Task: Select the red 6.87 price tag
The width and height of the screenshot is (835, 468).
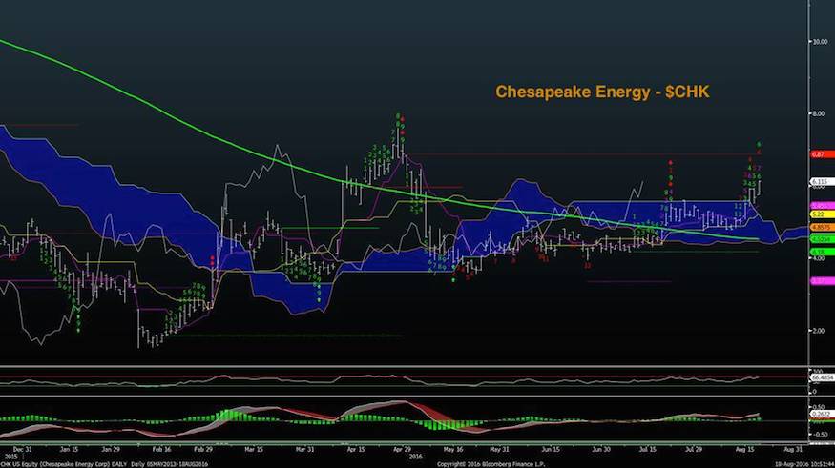Action: 822,154
